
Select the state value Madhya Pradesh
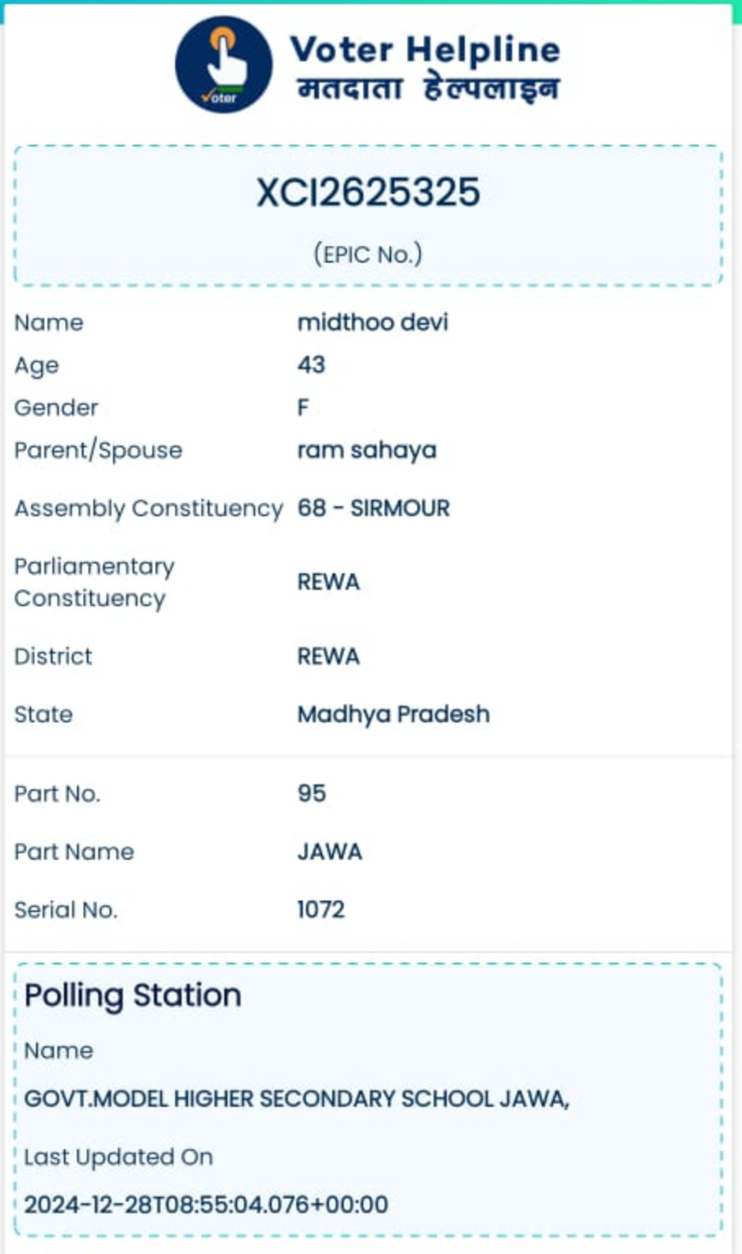point(393,714)
